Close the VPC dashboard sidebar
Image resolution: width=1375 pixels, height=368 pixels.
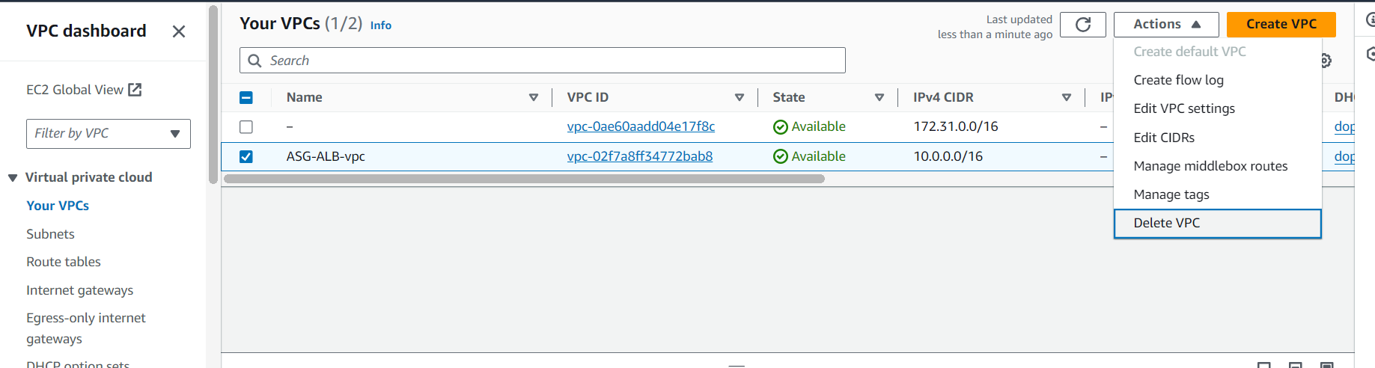point(179,31)
